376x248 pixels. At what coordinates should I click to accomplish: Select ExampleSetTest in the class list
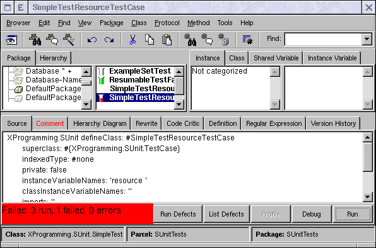(x=140, y=71)
